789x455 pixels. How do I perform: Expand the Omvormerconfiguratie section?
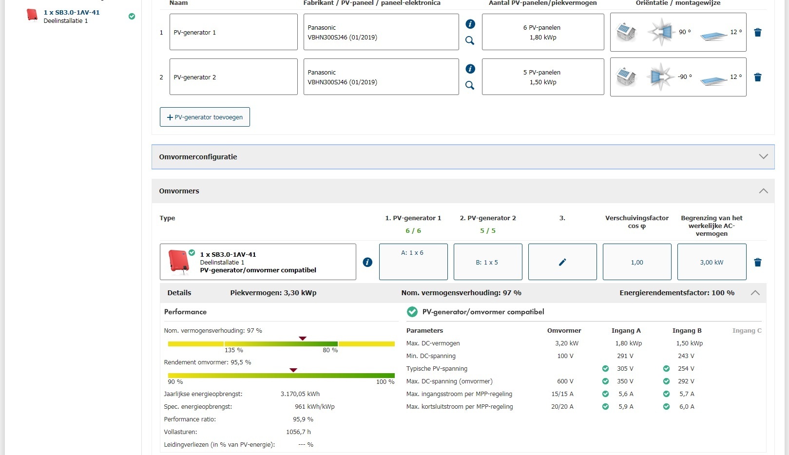(x=463, y=157)
